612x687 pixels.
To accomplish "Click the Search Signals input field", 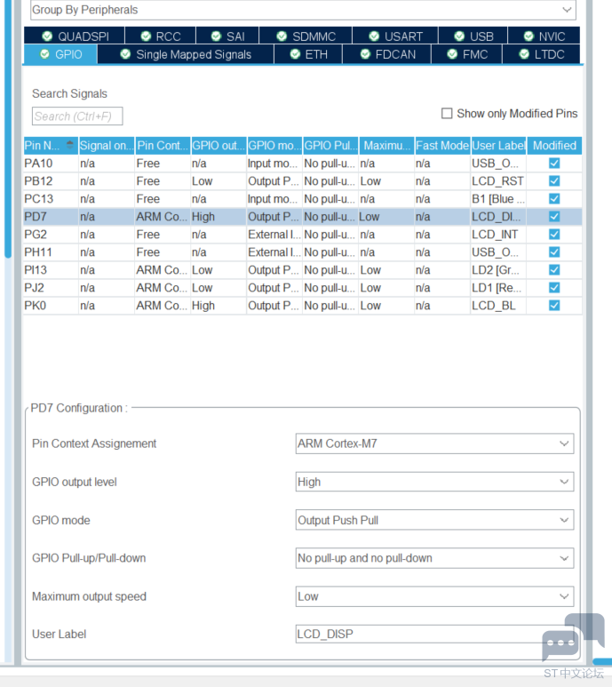I will point(77,116).
